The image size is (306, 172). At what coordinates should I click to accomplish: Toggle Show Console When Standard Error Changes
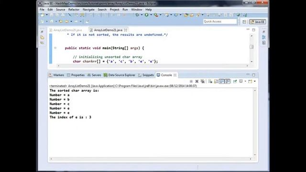tap(228, 81)
